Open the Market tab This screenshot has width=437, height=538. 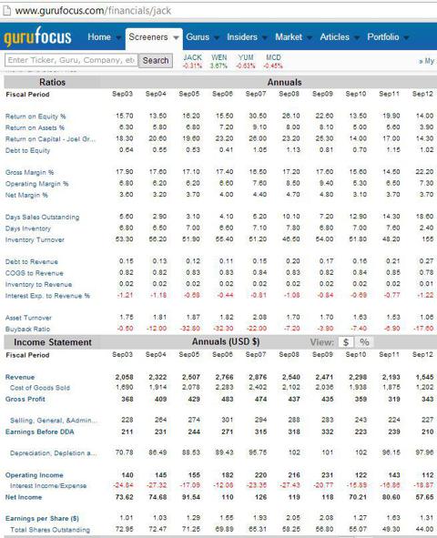(289, 37)
